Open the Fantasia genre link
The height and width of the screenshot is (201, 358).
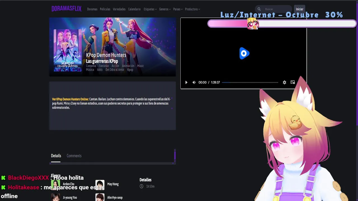[104, 66]
